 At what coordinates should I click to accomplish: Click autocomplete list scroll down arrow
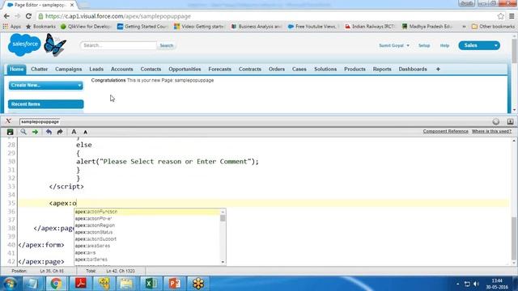click(x=223, y=262)
